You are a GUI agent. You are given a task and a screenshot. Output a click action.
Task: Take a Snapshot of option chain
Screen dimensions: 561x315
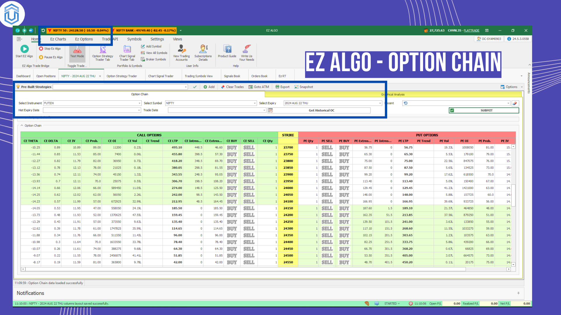[x=304, y=87]
